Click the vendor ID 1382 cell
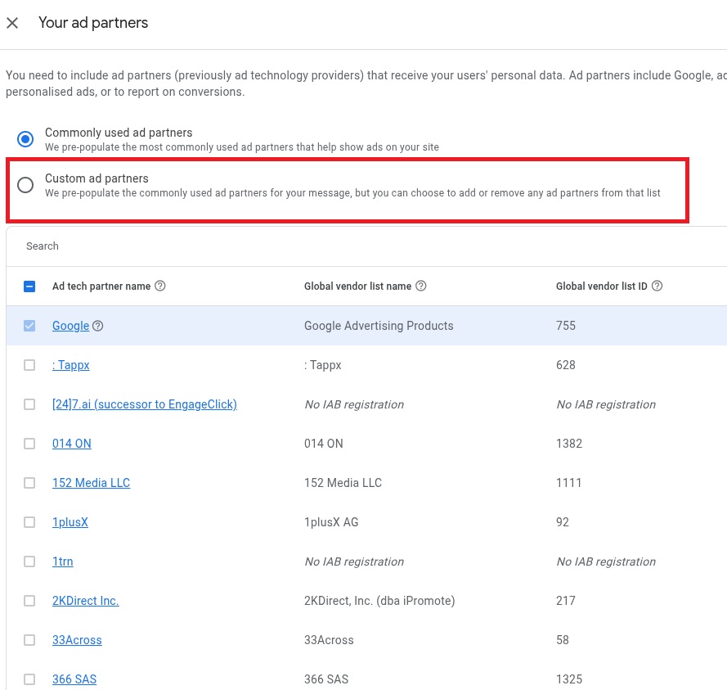 pos(569,444)
